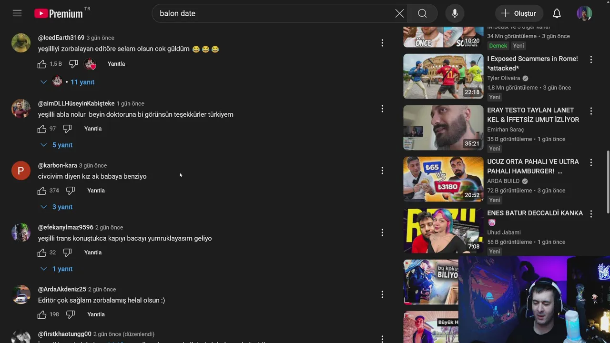Start voice search with microphone
Screen dimensions: 610x343
pyautogui.click(x=455, y=13)
